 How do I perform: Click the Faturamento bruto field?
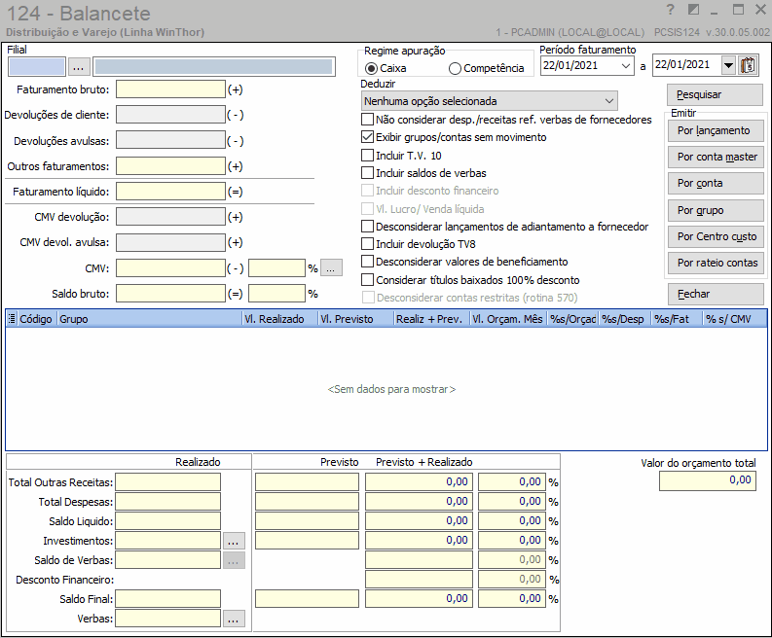(170, 89)
